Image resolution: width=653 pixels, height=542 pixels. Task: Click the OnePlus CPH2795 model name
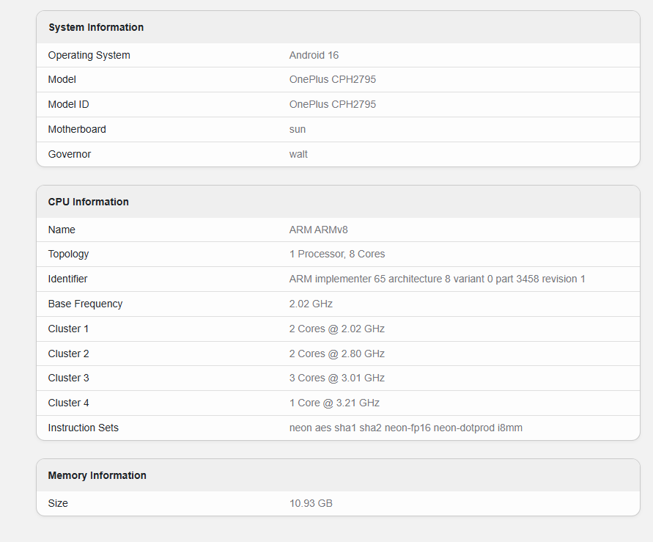pyautogui.click(x=333, y=79)
